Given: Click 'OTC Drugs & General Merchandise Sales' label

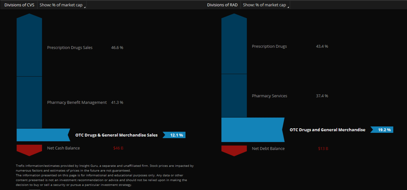Looking at the screenshot, I should click(x=116, y=135).
